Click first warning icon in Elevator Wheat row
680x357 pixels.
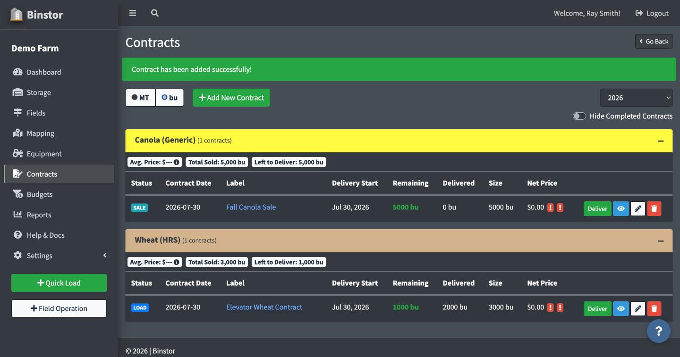point(550,307)
